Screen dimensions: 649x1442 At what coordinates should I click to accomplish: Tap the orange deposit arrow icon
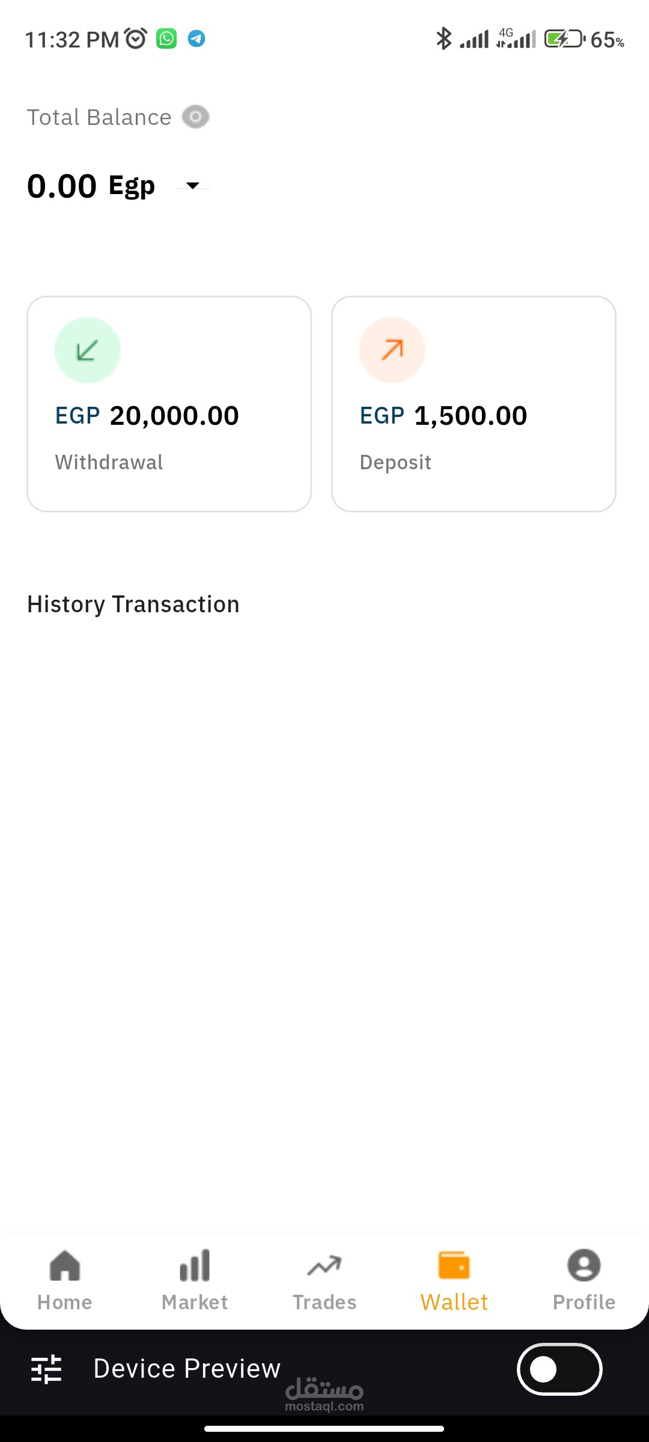[392, 350]
